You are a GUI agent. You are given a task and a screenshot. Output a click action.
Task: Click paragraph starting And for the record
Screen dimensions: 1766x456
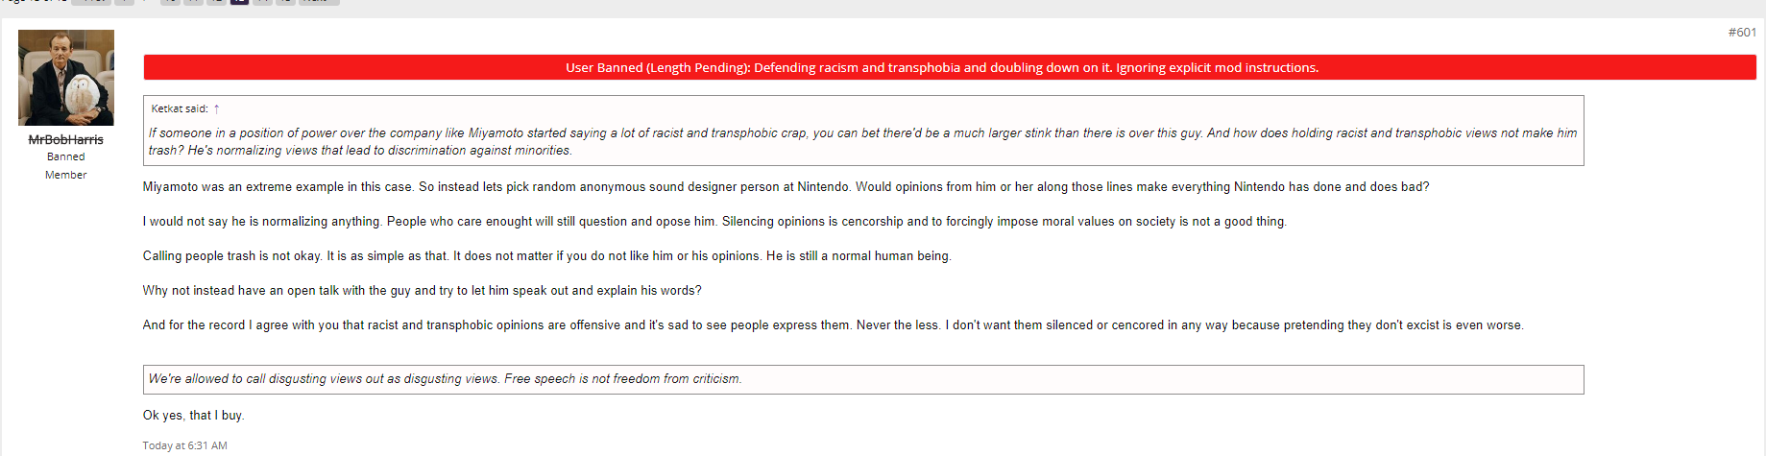click(x=833, y=325)
